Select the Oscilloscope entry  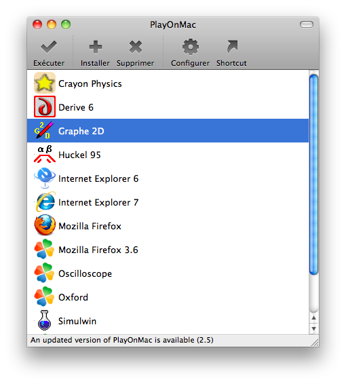point(168,273)
